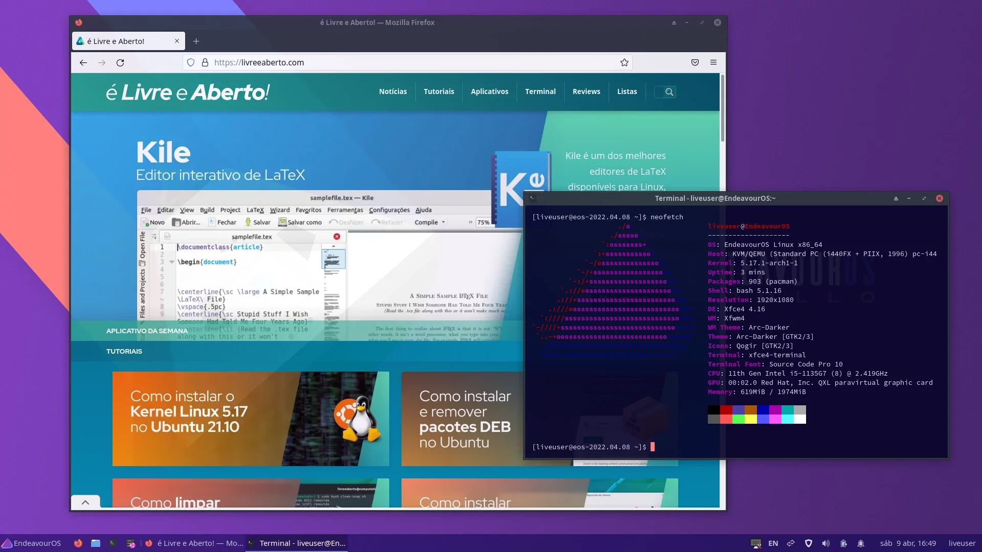Launch Firefox from panel launcher

pos(78,543)
